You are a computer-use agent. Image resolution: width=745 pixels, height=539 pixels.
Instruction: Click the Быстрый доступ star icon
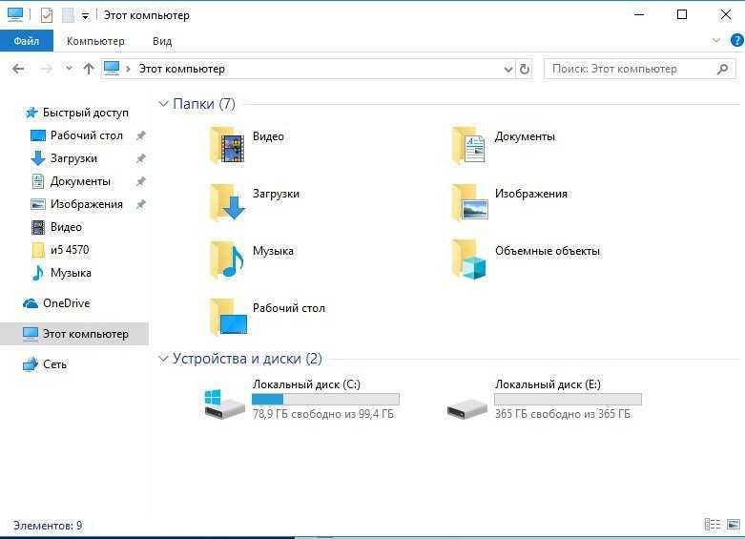pos(31,113)
